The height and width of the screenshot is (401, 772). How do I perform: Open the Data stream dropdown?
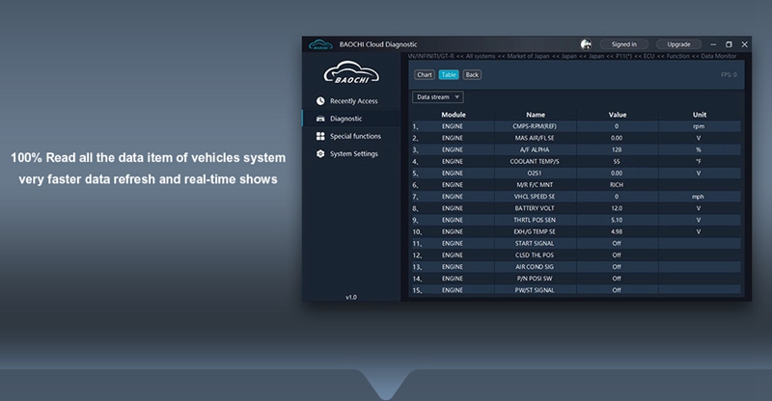coord(438,97)
